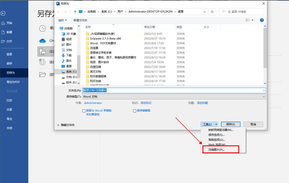289x183 pixels.
Task: Click the 新建文件夹 button
Action: pyautogui.click(x=80, y=20)
